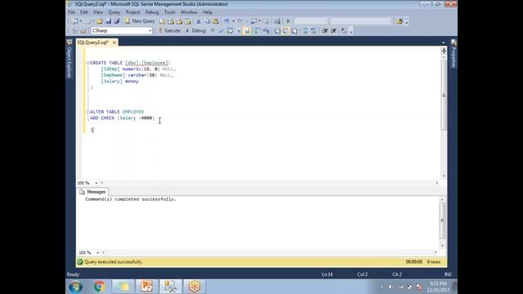Image resolution: width=523 pixels, height=294 pixels.
Task: Select the Messages tab
Action: click(92, 192)
